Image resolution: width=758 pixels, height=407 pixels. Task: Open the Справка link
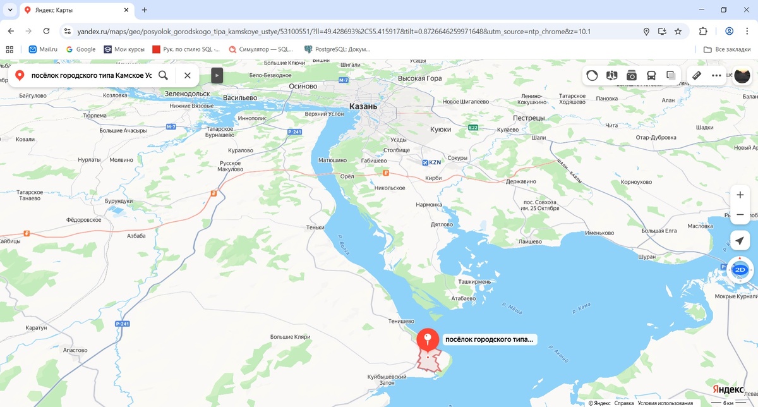[x=624, y=403]
